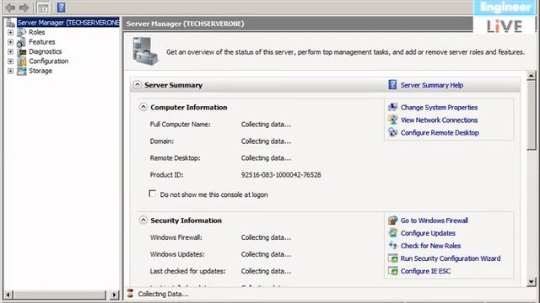Click the main pane scroll up arrow
The height and width of the screenshot is (303, 540).
click(532, 75)
